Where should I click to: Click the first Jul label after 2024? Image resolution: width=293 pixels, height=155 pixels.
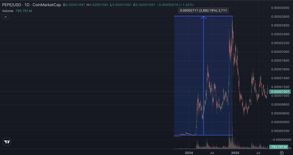pyautogui.click(x=212, y=153)
